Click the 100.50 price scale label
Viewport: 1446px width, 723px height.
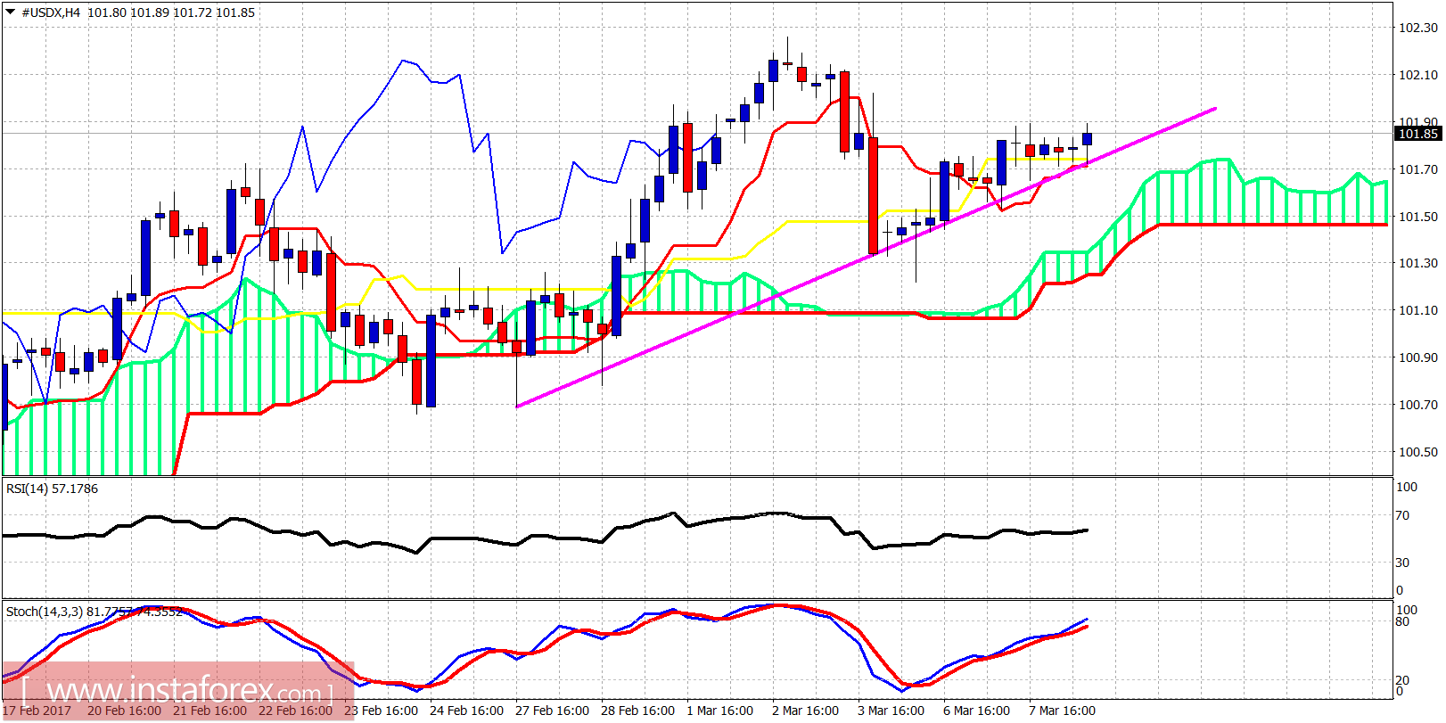pos(1417,452)
